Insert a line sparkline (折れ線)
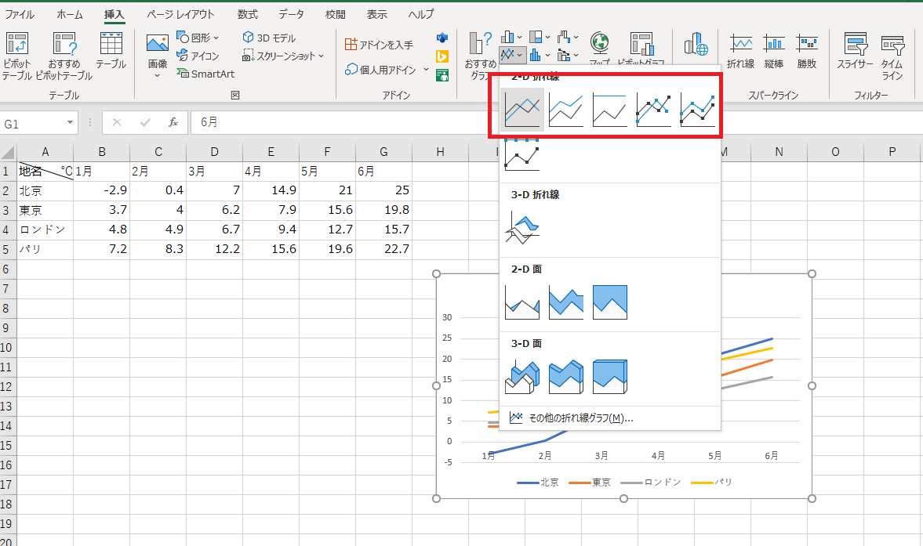 (740, 51)
